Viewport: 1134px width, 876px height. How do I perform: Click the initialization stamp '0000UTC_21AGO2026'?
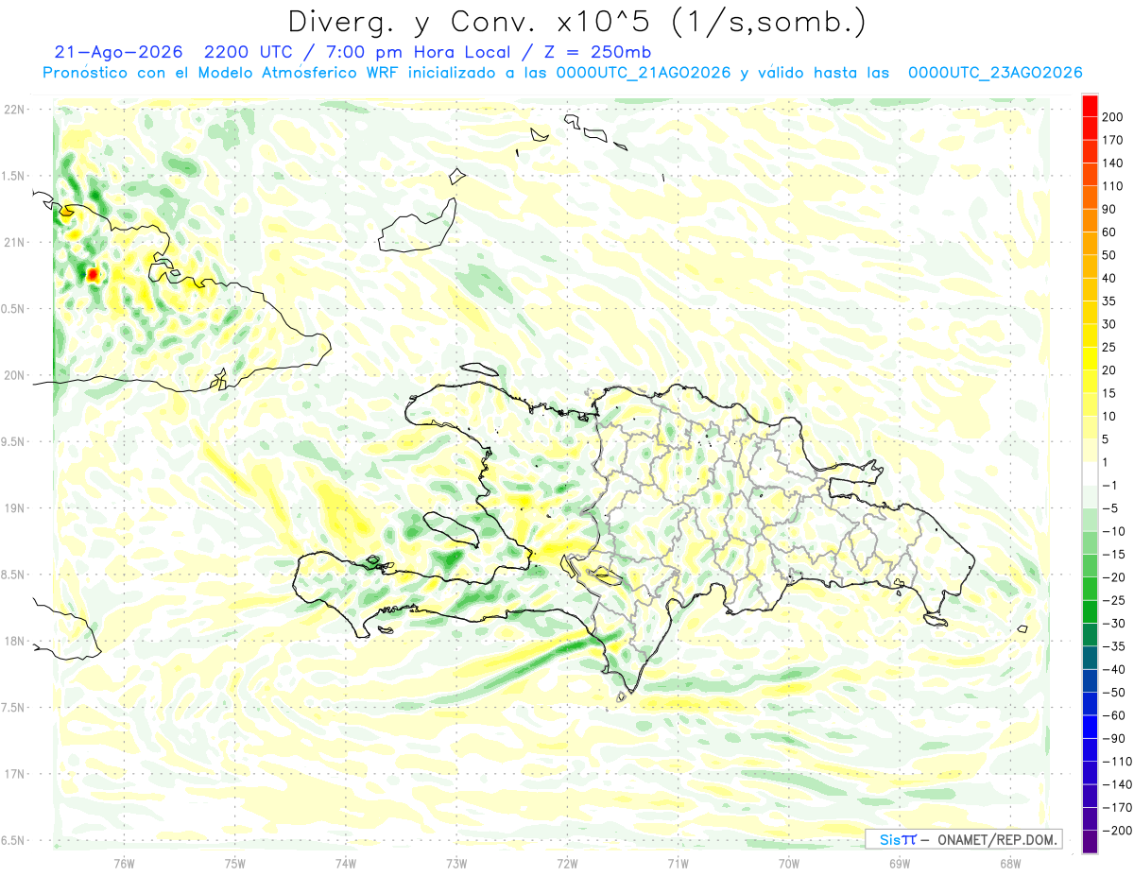click(644, 73)
